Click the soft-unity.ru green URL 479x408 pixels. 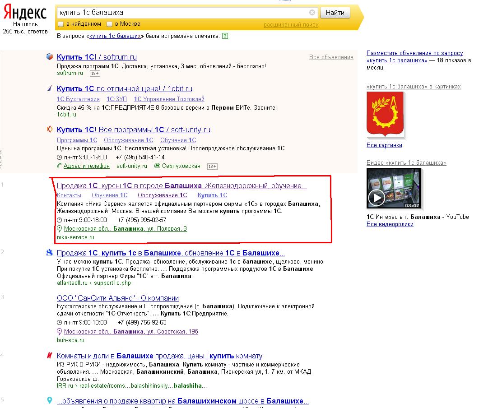click(x=132, y=166)
